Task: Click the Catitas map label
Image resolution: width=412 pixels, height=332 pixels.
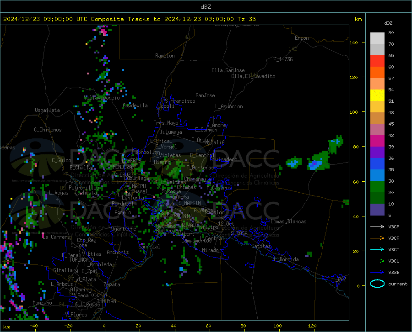Action: (261, 246)
